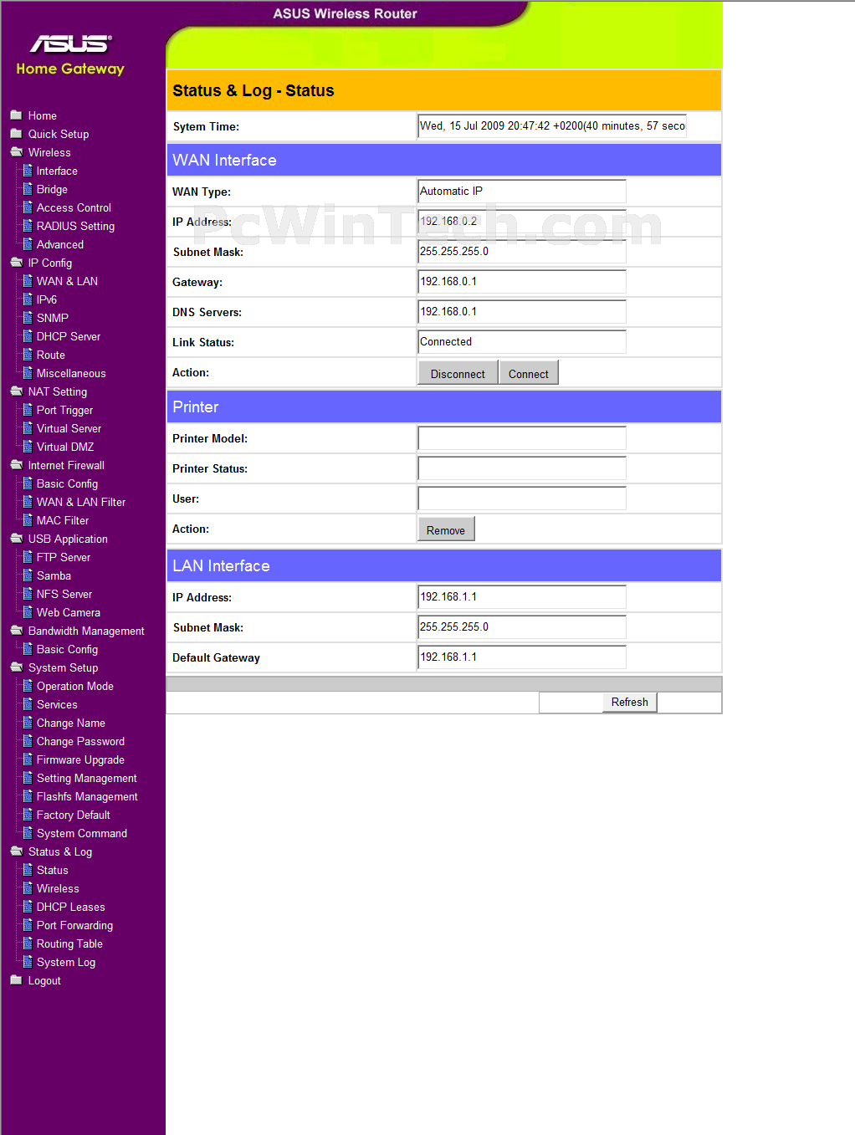Click the page icon beside System Log
The image size is (855, 1135).
pyautogui.click(x=28, y=962)
